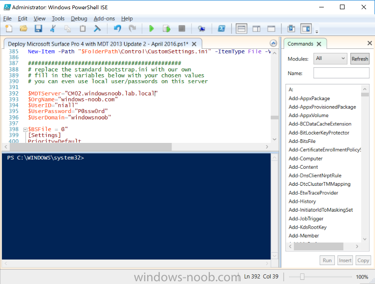The height and width of the screenshot is (284, 375).
Task: Select the Commands add-on tab
Action: (300, 44)
